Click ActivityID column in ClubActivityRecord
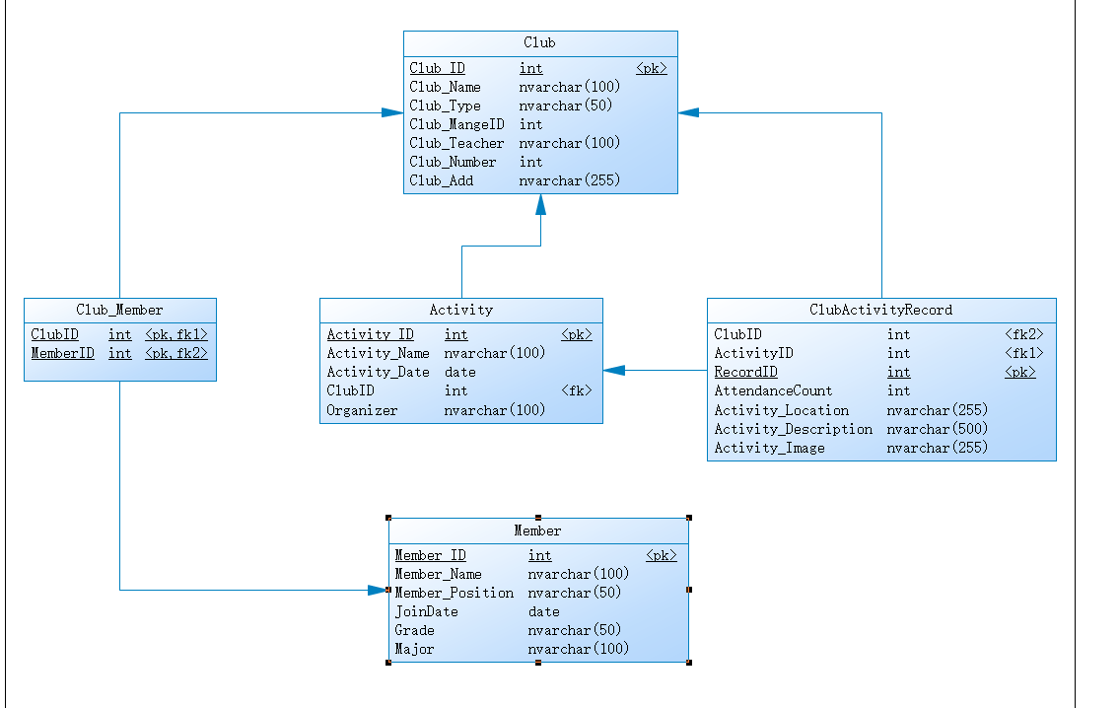Screen dimensions: 1119x708 [753, 353]
